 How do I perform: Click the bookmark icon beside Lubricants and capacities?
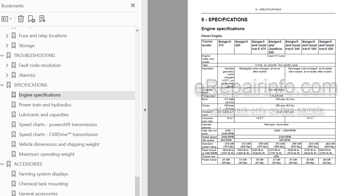coord(14,115)
